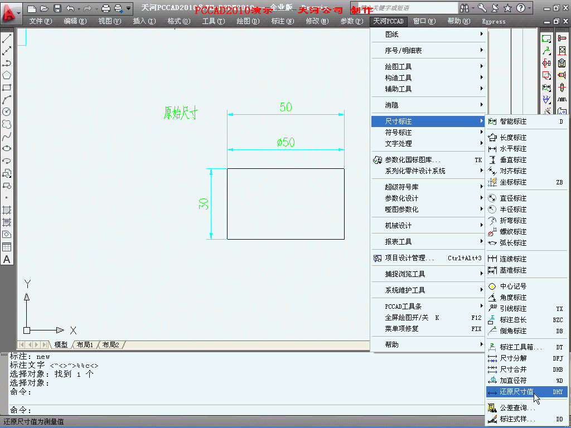The width and height of the screenshot is (571, 428).
Task: Choose 角度标注 angle dimension
Action: click(x=526, y=298)
